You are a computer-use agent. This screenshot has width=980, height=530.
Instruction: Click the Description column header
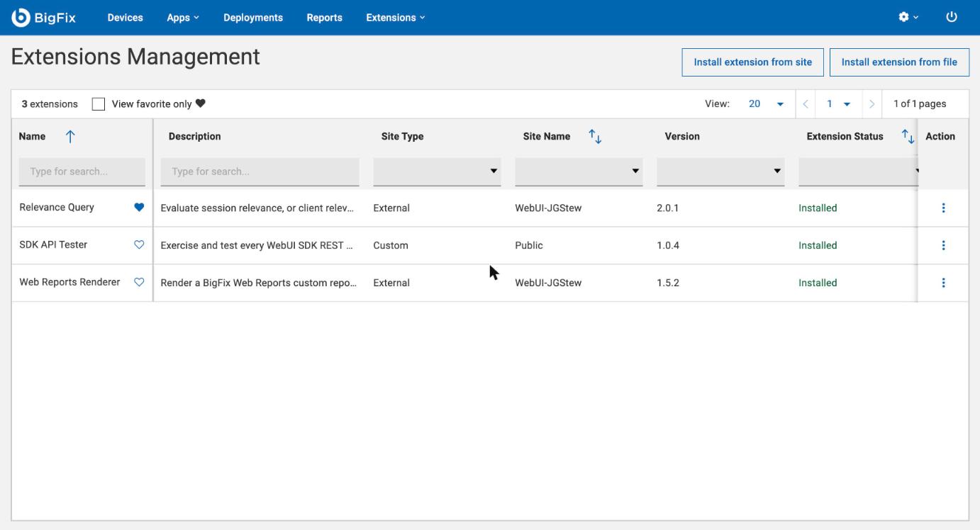[194, 137]
